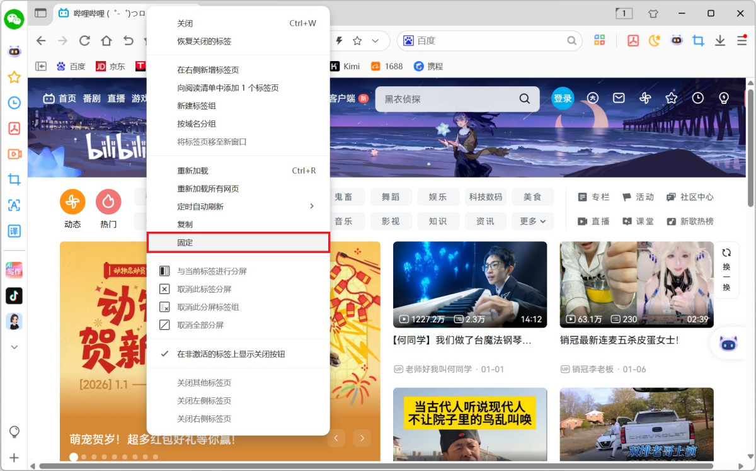Screen dimensions: 756x471
Task: Click the 登录 button on bilibili
Action: (562, 98)
